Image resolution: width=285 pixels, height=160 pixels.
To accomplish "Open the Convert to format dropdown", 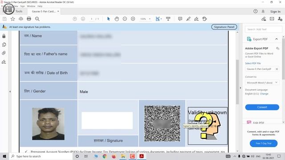I will pyautogui.click(x=262, y=83).
